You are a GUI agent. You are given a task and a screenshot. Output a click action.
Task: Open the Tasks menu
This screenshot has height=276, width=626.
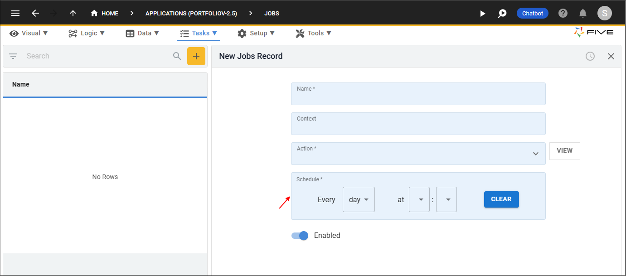pos(199,33)
